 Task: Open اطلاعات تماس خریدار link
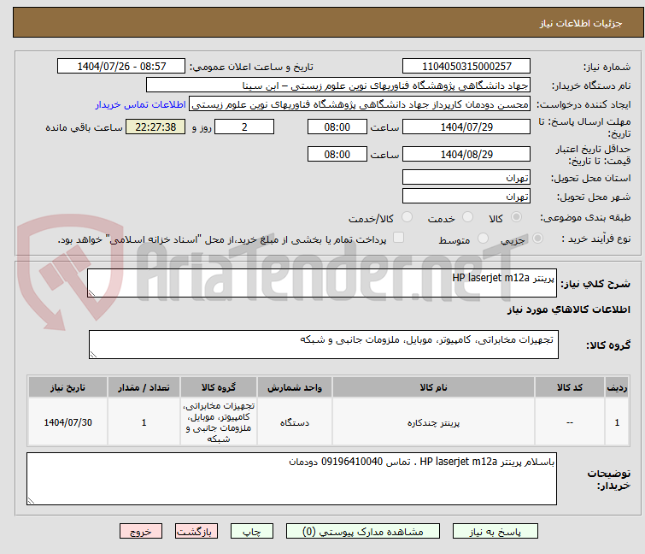141,104
